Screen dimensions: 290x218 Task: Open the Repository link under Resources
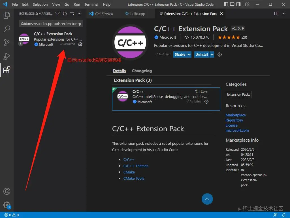(x=234, y=120)
